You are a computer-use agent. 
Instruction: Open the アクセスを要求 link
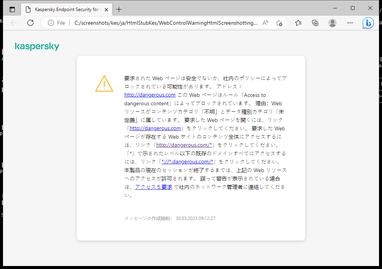[153, 187]
